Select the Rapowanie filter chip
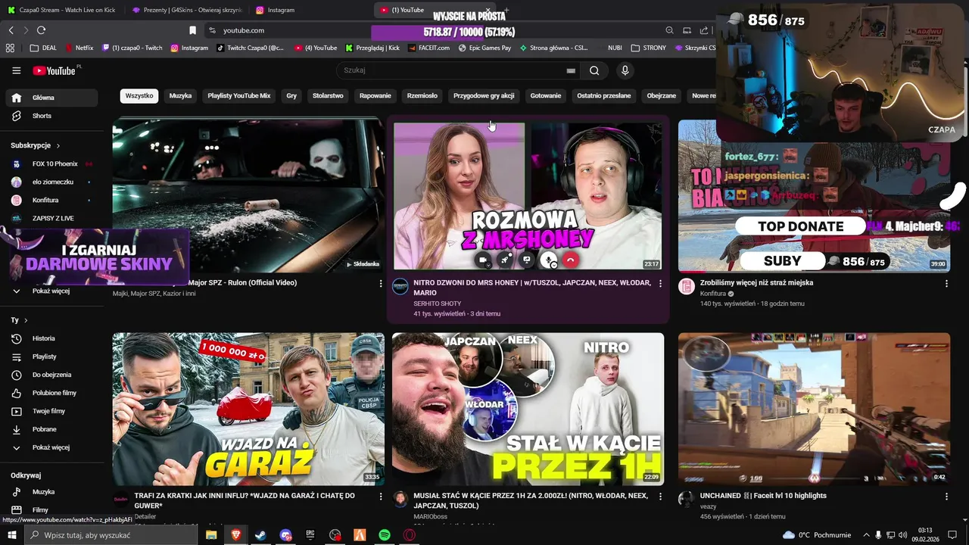 (375, 96)
